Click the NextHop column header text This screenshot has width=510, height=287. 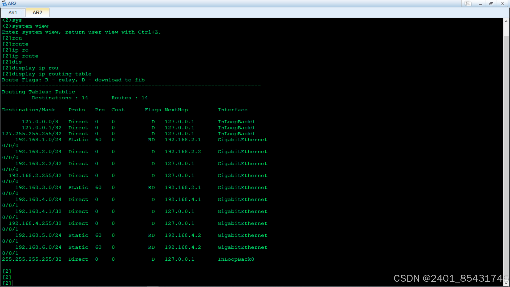point(176,110)
